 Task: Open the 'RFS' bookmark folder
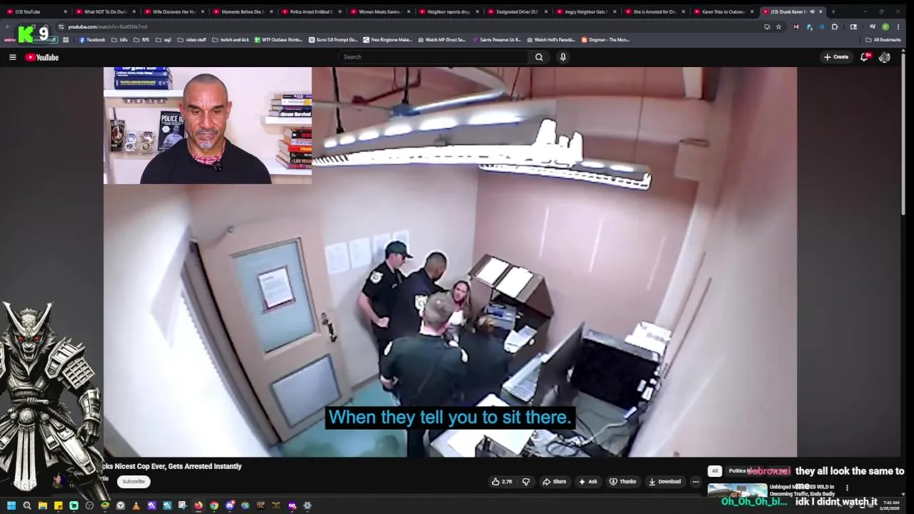click(142, 40)
